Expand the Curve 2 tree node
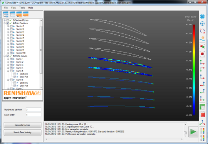The height and width of the screenshot is (144, 208). click(x=8, y=62)
